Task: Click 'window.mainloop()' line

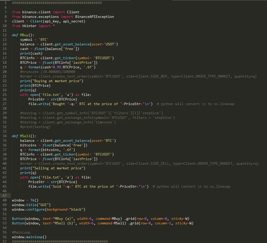Action: (x=29, y=237)
